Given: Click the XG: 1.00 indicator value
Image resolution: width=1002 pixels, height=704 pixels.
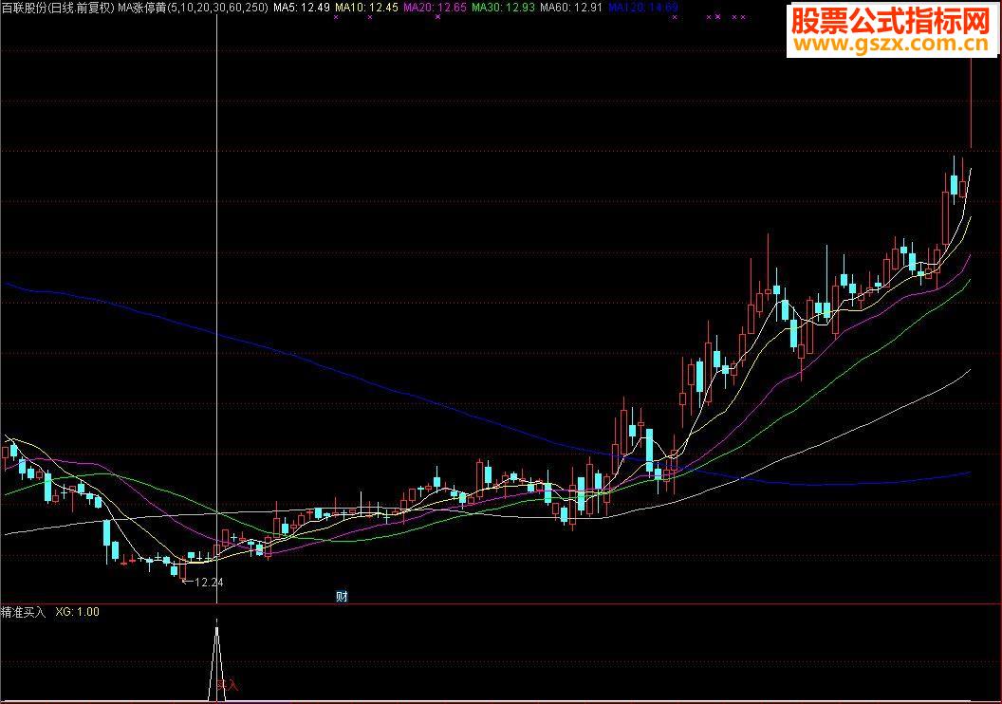Looking at the screenshot, I should (77, 612).
